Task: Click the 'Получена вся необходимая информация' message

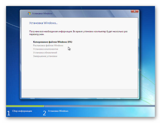Action: pyautogui.click(x=78, y=33)
